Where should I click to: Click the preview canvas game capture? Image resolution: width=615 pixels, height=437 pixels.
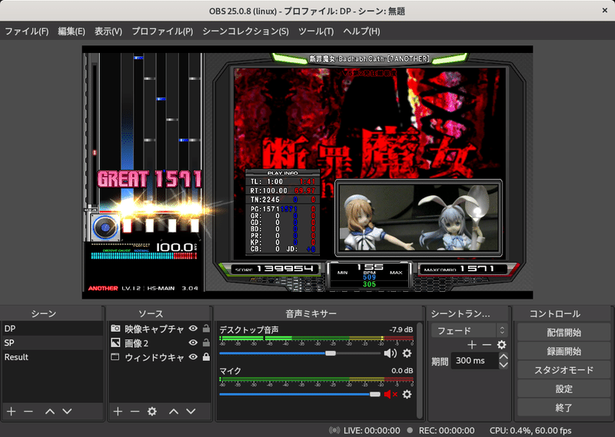tap(307, 173)
